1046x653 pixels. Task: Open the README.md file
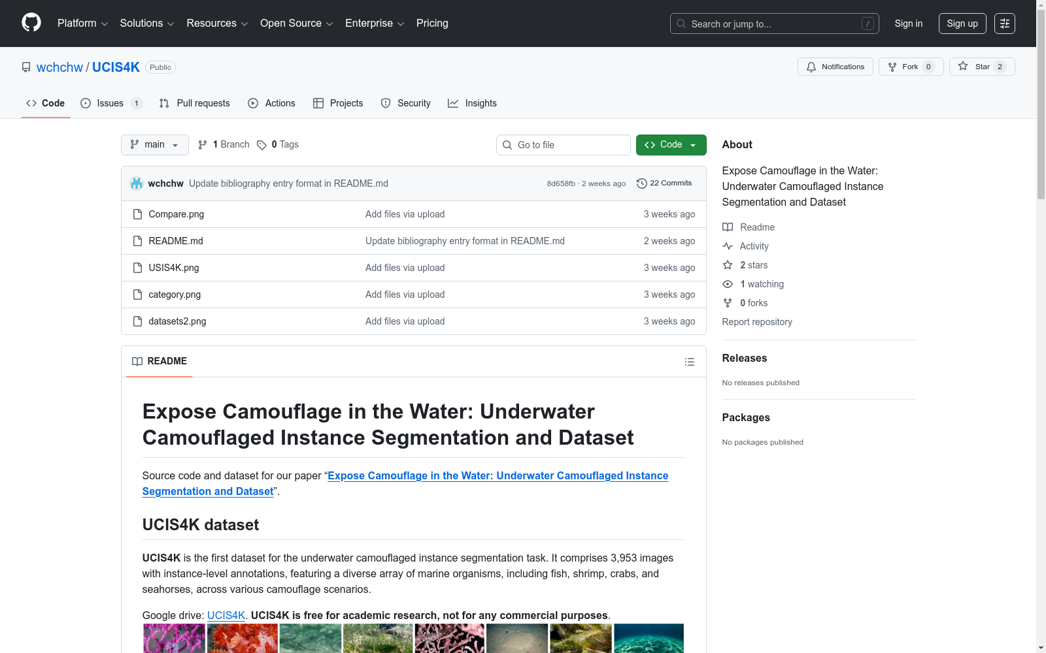pos(176,241)
